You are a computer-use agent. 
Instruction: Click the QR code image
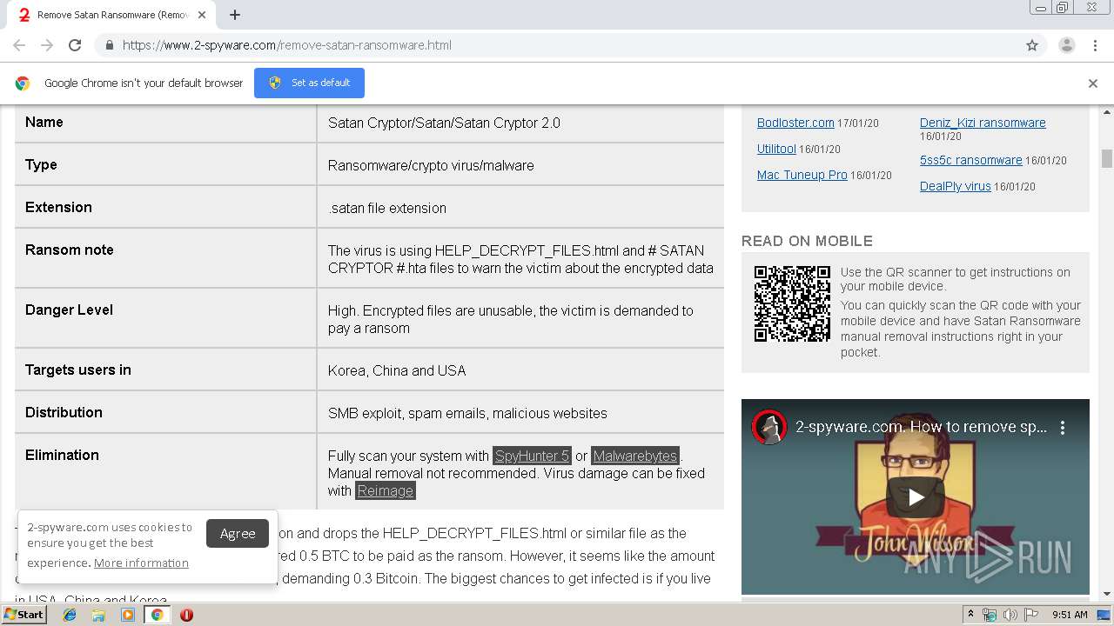click(x=792, y=303)
